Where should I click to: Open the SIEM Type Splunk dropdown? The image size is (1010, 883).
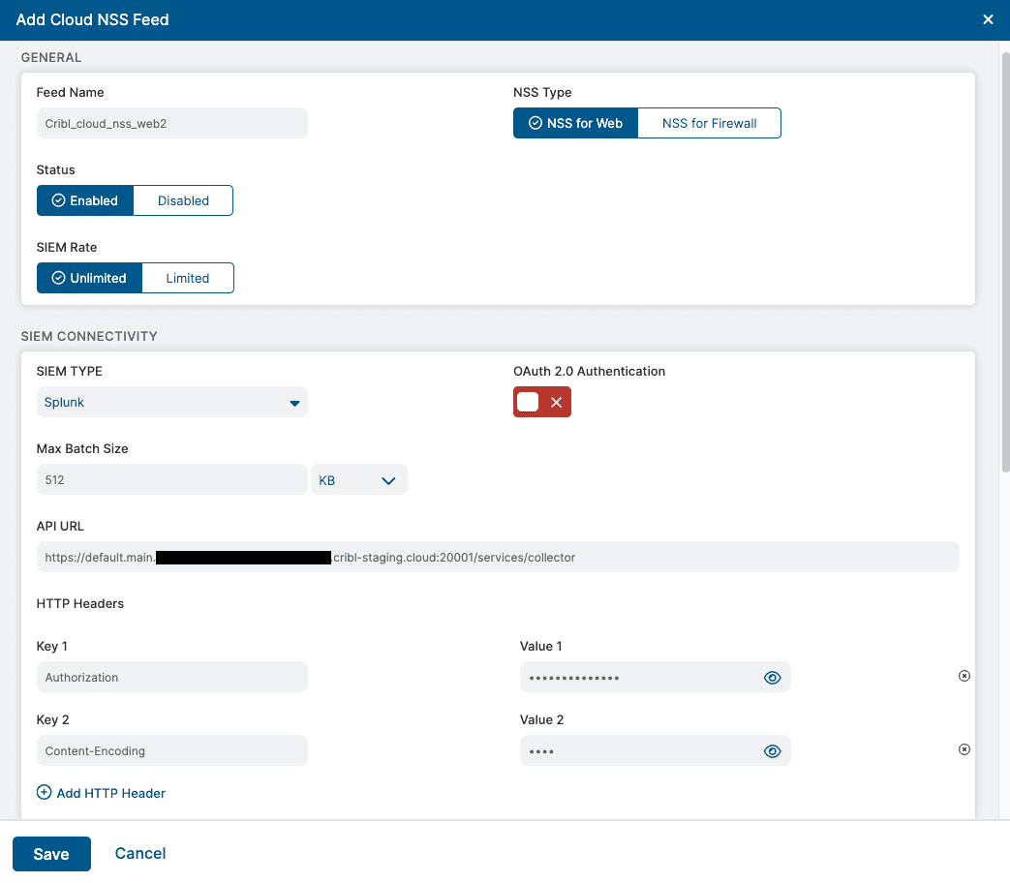point(171,403)
